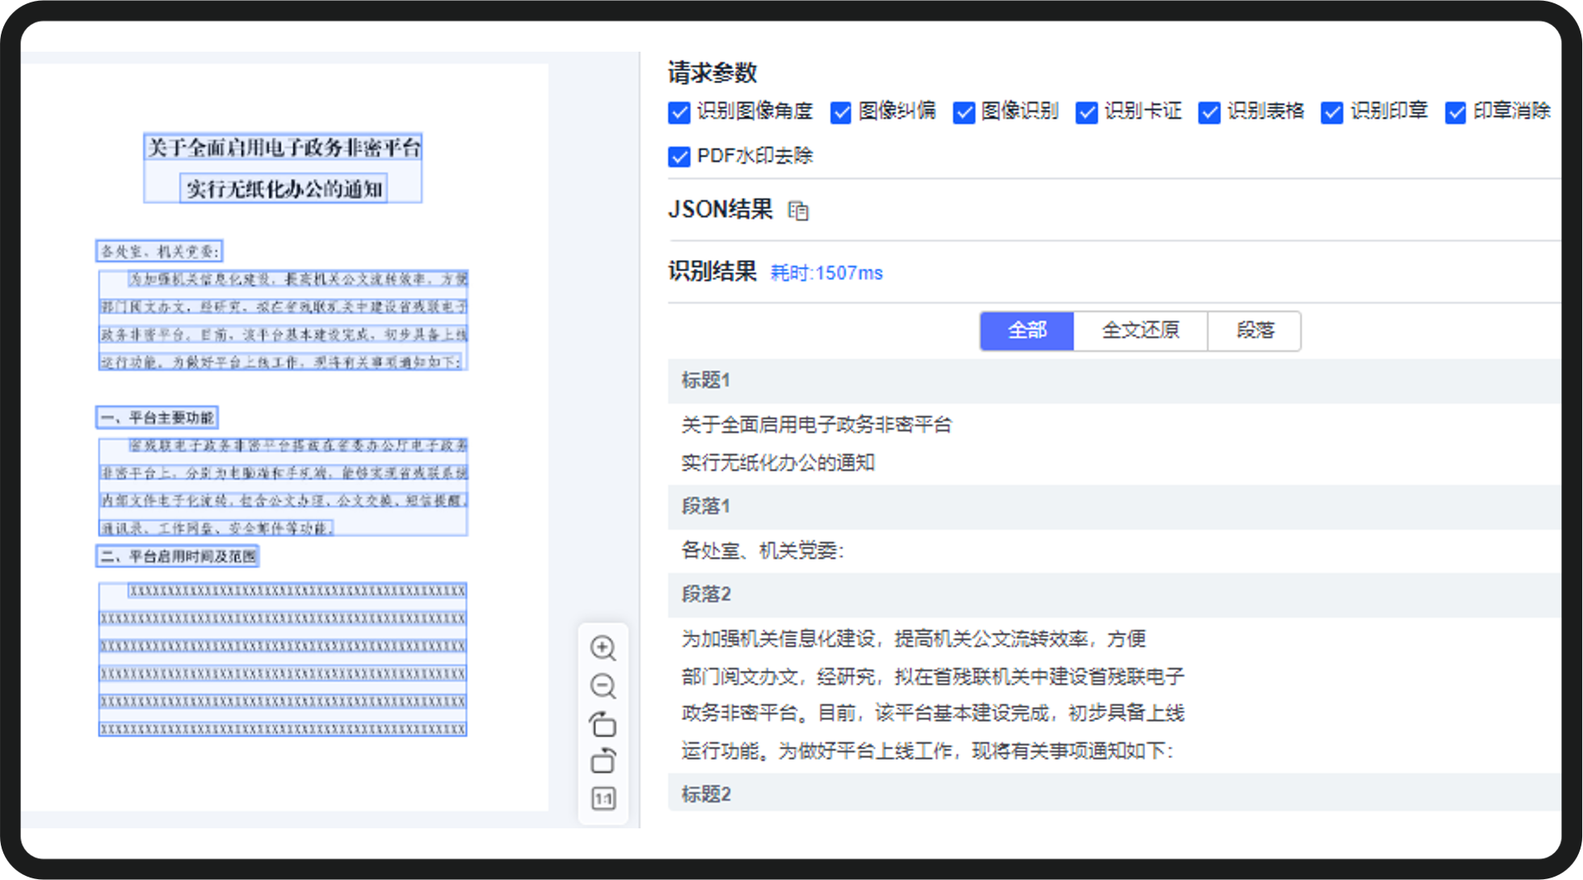1583x880 pixels.
Task: Switch to the 段落 tab
Action: tap(1254, 331)
